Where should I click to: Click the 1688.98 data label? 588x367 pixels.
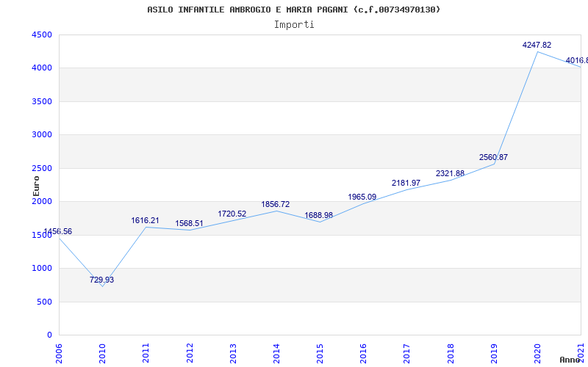(319, 215)
